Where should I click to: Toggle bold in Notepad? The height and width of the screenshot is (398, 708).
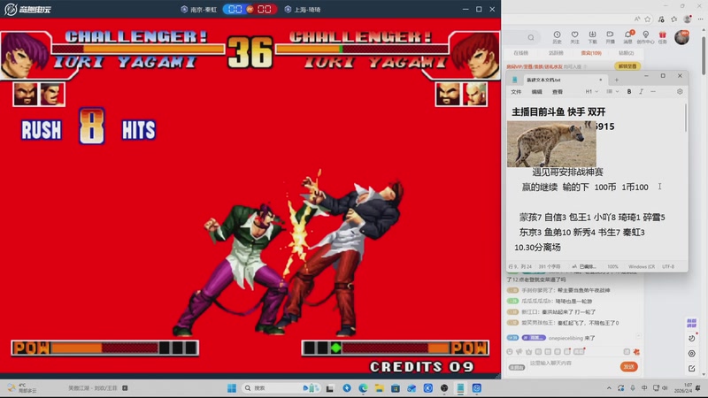coord(629,92)
